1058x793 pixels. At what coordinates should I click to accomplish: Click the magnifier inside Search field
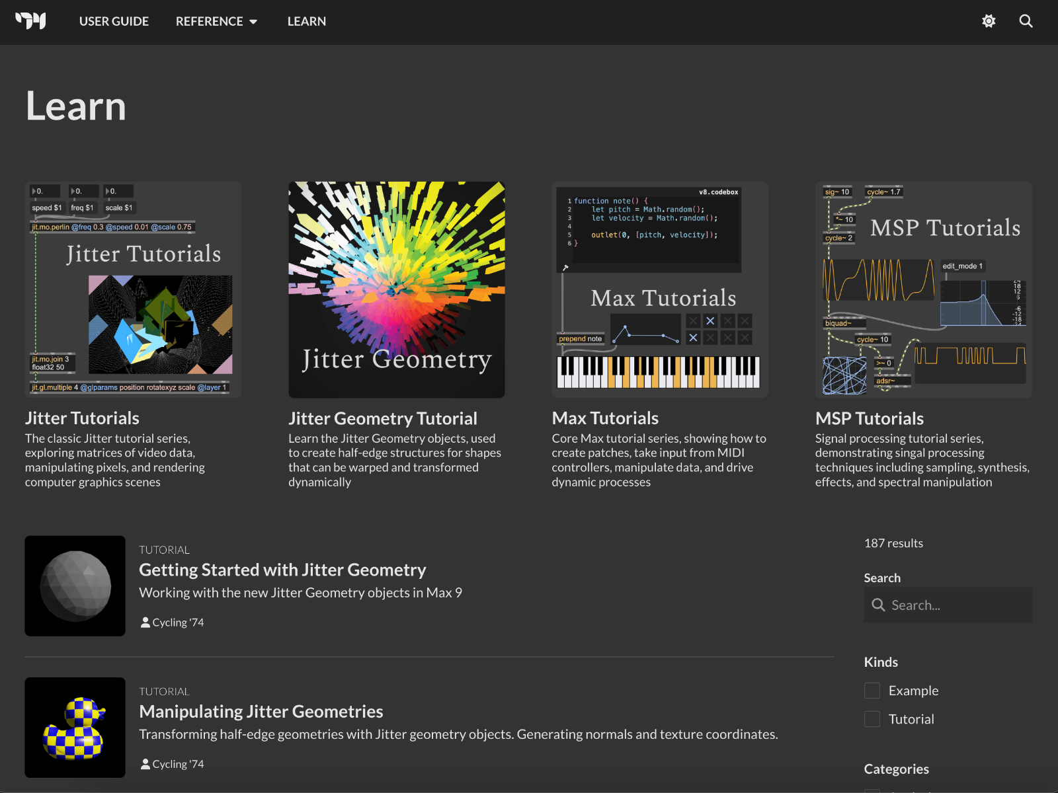[x=878, y=605]
